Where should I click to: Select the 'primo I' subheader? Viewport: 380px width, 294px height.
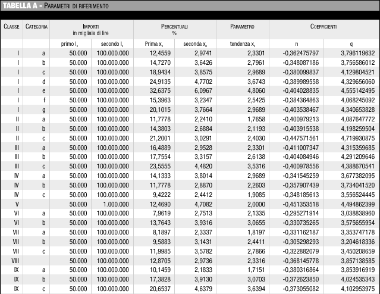[x=70, y=44]
